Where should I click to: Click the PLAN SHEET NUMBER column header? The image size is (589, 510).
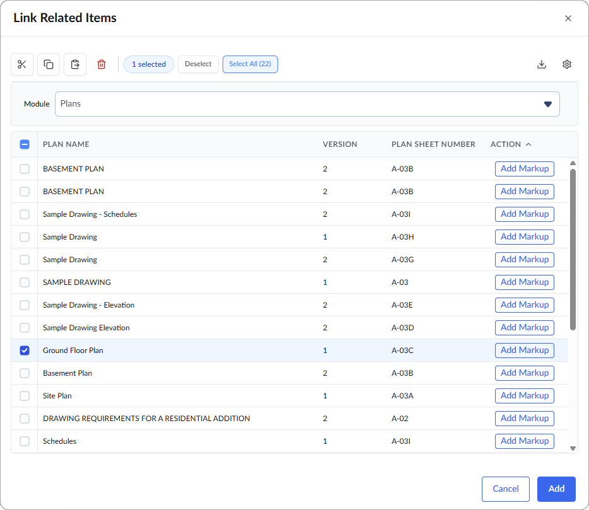click(x=433, y=144)
